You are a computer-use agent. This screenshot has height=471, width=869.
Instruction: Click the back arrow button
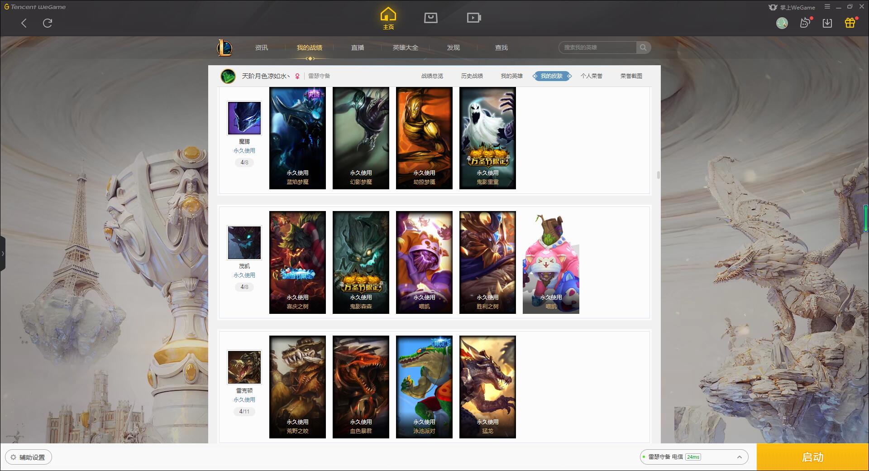point(24,23)
